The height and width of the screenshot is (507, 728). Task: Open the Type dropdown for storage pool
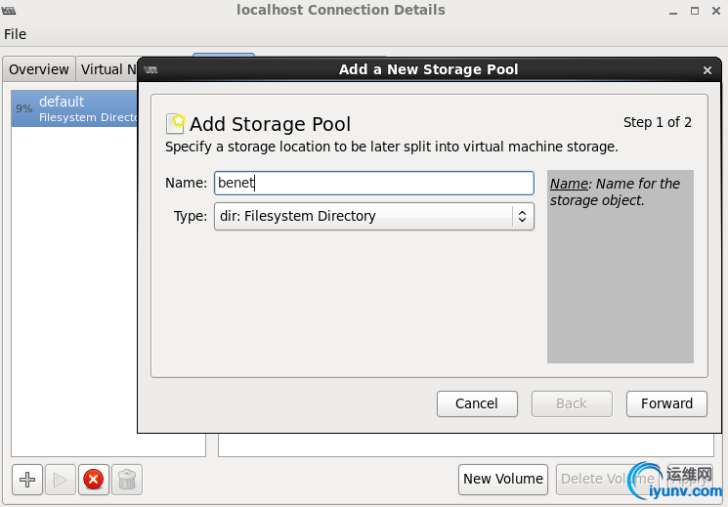click(373, 216)
